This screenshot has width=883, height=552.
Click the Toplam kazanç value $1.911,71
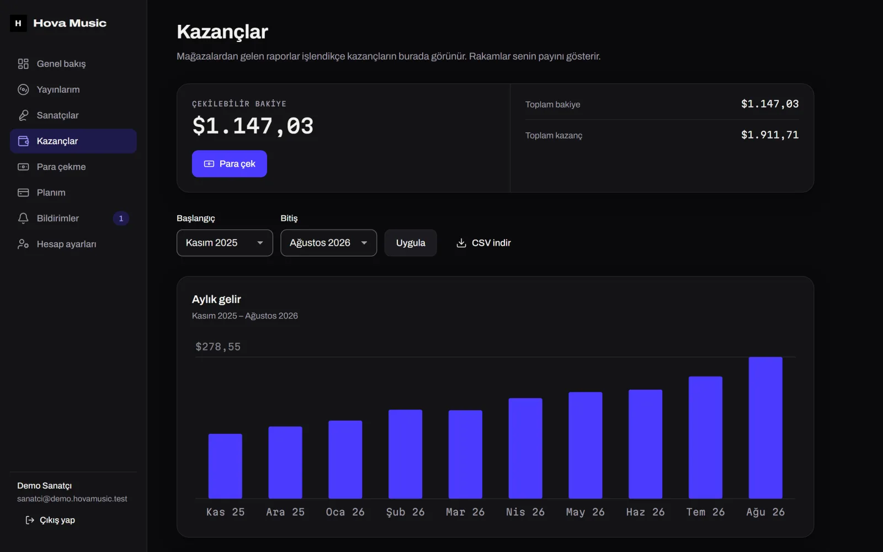coord(770,135)
